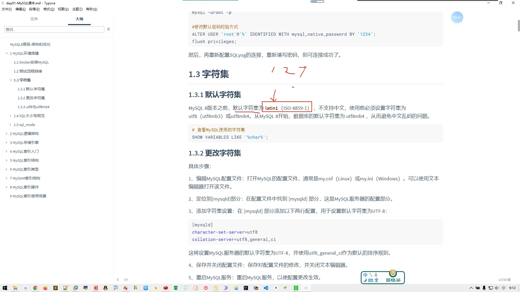
Task: Close the outline search box with the X
Action: coord(109,29)
